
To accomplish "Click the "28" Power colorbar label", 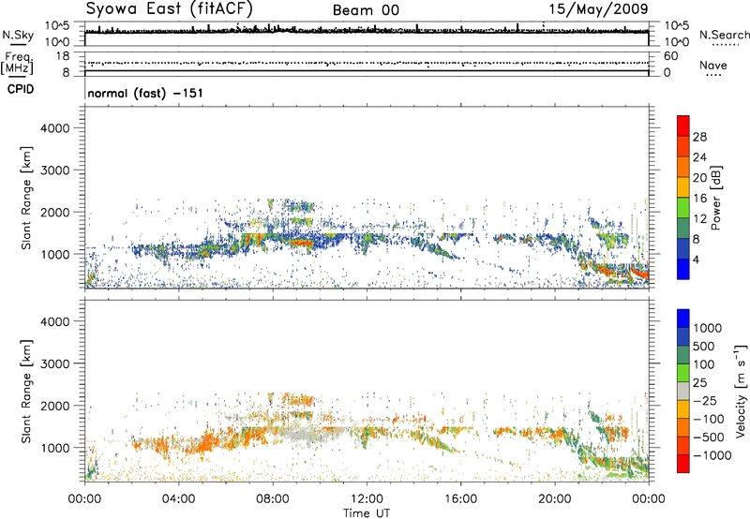I will pos(699,137).
